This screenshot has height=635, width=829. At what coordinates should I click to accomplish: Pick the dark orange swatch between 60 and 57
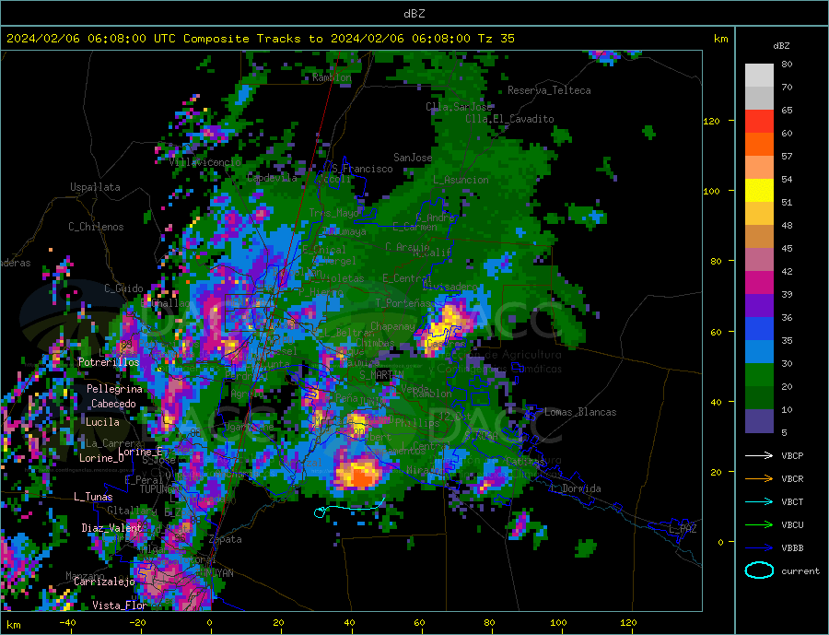(759, 145)
